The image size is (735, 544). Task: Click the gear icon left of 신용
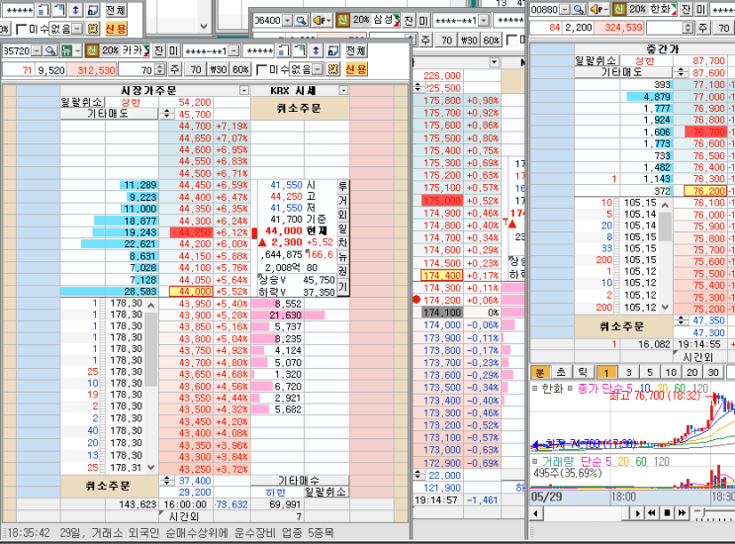pyautogui.click(x=333, y=70)
